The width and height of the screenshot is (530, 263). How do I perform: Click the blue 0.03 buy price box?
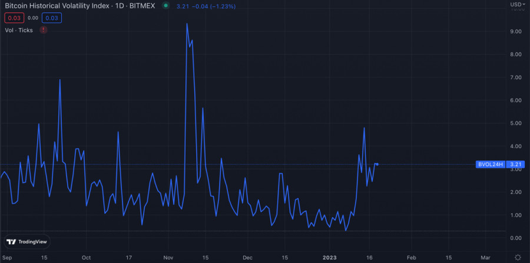(x=52, y=18)
